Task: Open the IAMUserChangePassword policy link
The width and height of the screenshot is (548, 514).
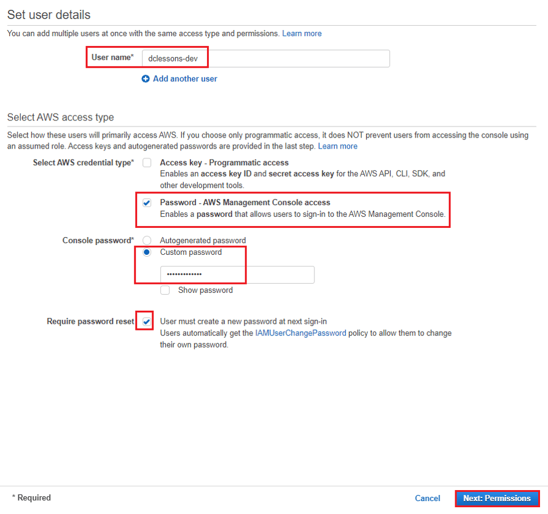Action: [300, 333]
